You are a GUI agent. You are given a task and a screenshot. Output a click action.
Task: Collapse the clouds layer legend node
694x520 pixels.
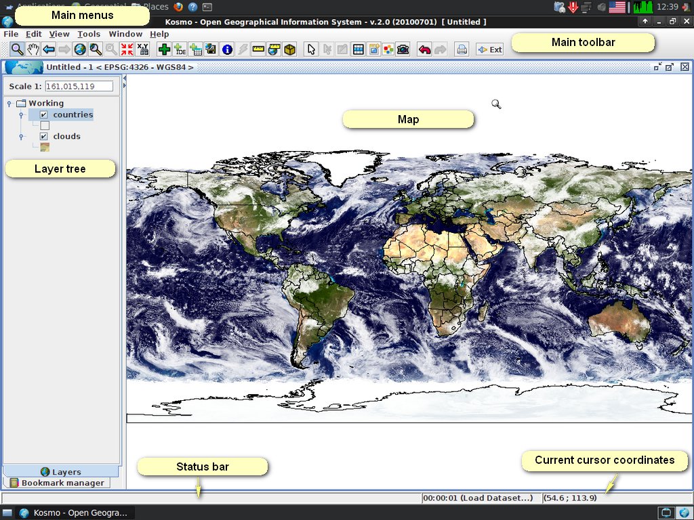pos(21,137)
